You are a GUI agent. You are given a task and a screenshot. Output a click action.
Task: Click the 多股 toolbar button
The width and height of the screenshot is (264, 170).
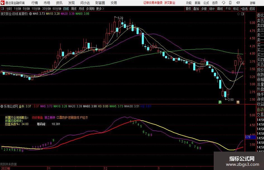pyautogui.click(x=204, y=9)
